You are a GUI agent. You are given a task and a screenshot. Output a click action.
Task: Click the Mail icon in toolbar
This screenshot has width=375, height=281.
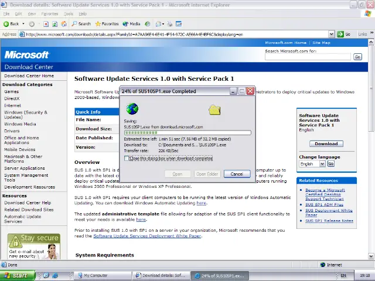click(158, 24)
